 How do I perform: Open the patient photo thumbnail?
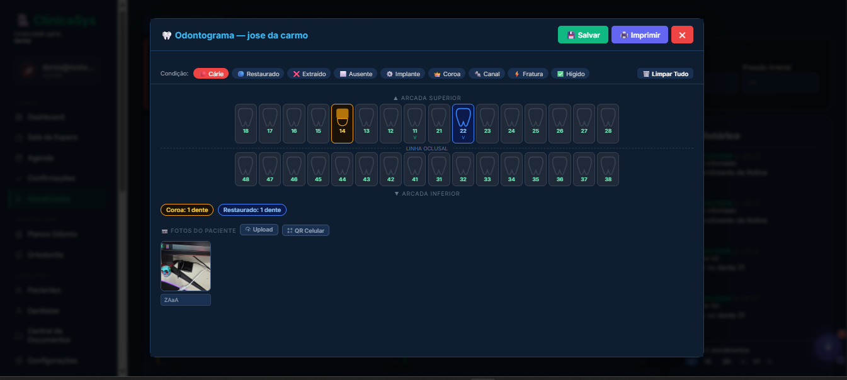click(x=186, y=266)
